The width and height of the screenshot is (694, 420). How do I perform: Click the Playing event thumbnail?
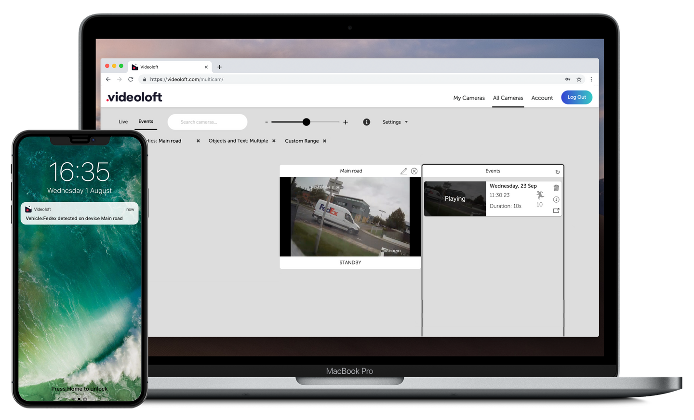(455, 198)
